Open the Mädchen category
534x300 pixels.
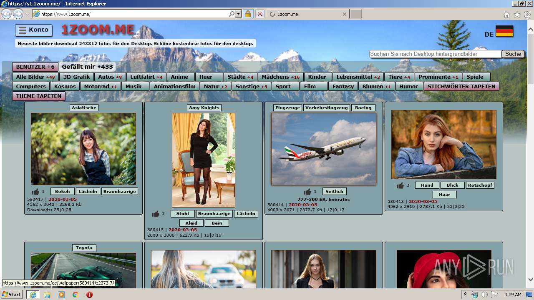[280, 77]
